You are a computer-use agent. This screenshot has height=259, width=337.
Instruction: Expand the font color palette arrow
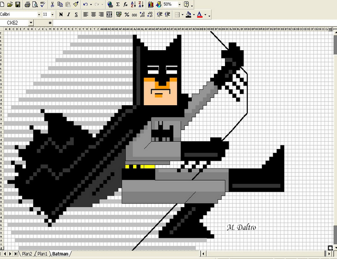point(205,14)
